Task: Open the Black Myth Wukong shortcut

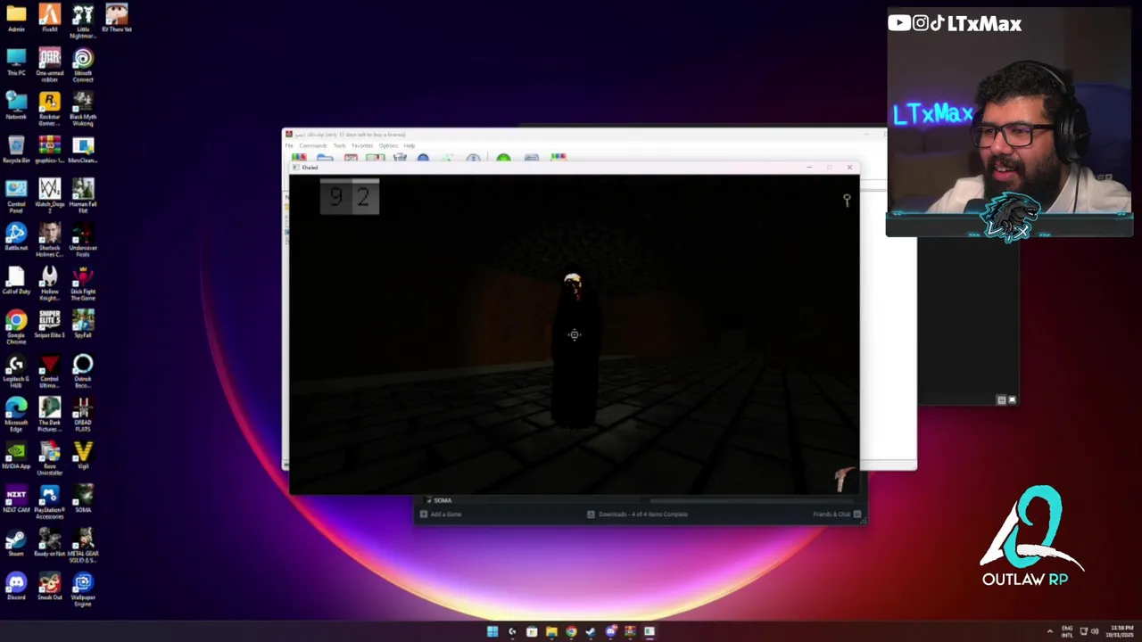Action: point(83,108)
